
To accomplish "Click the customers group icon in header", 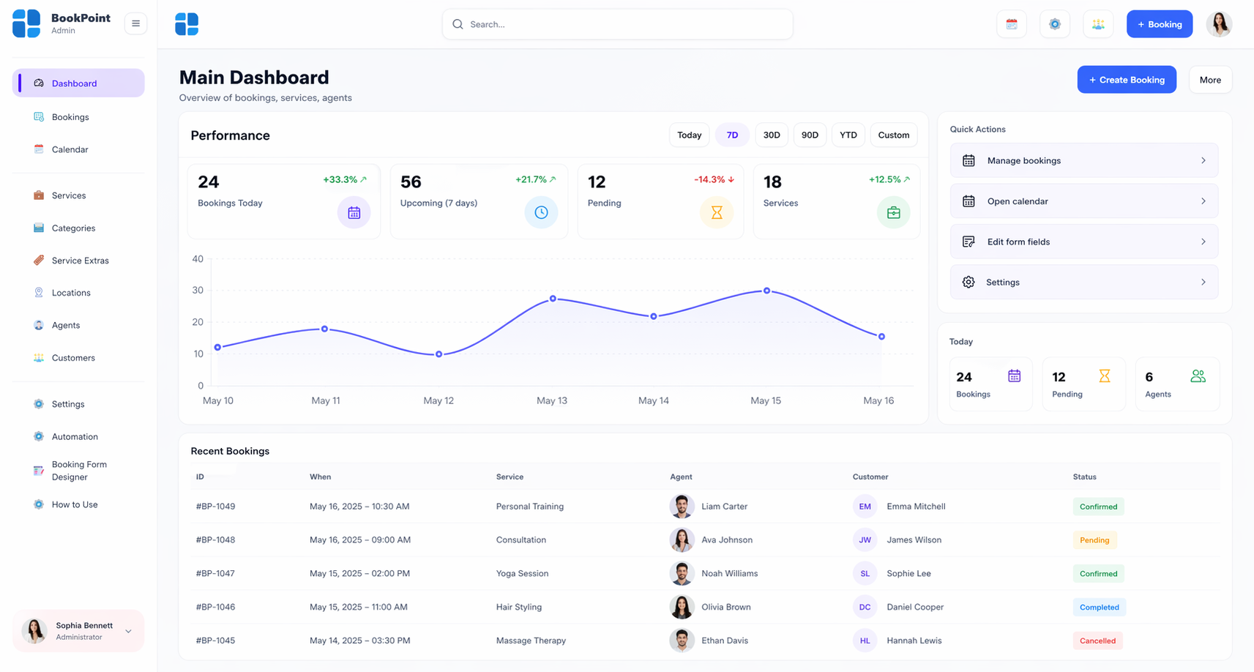I will [x=1097, y=24].
